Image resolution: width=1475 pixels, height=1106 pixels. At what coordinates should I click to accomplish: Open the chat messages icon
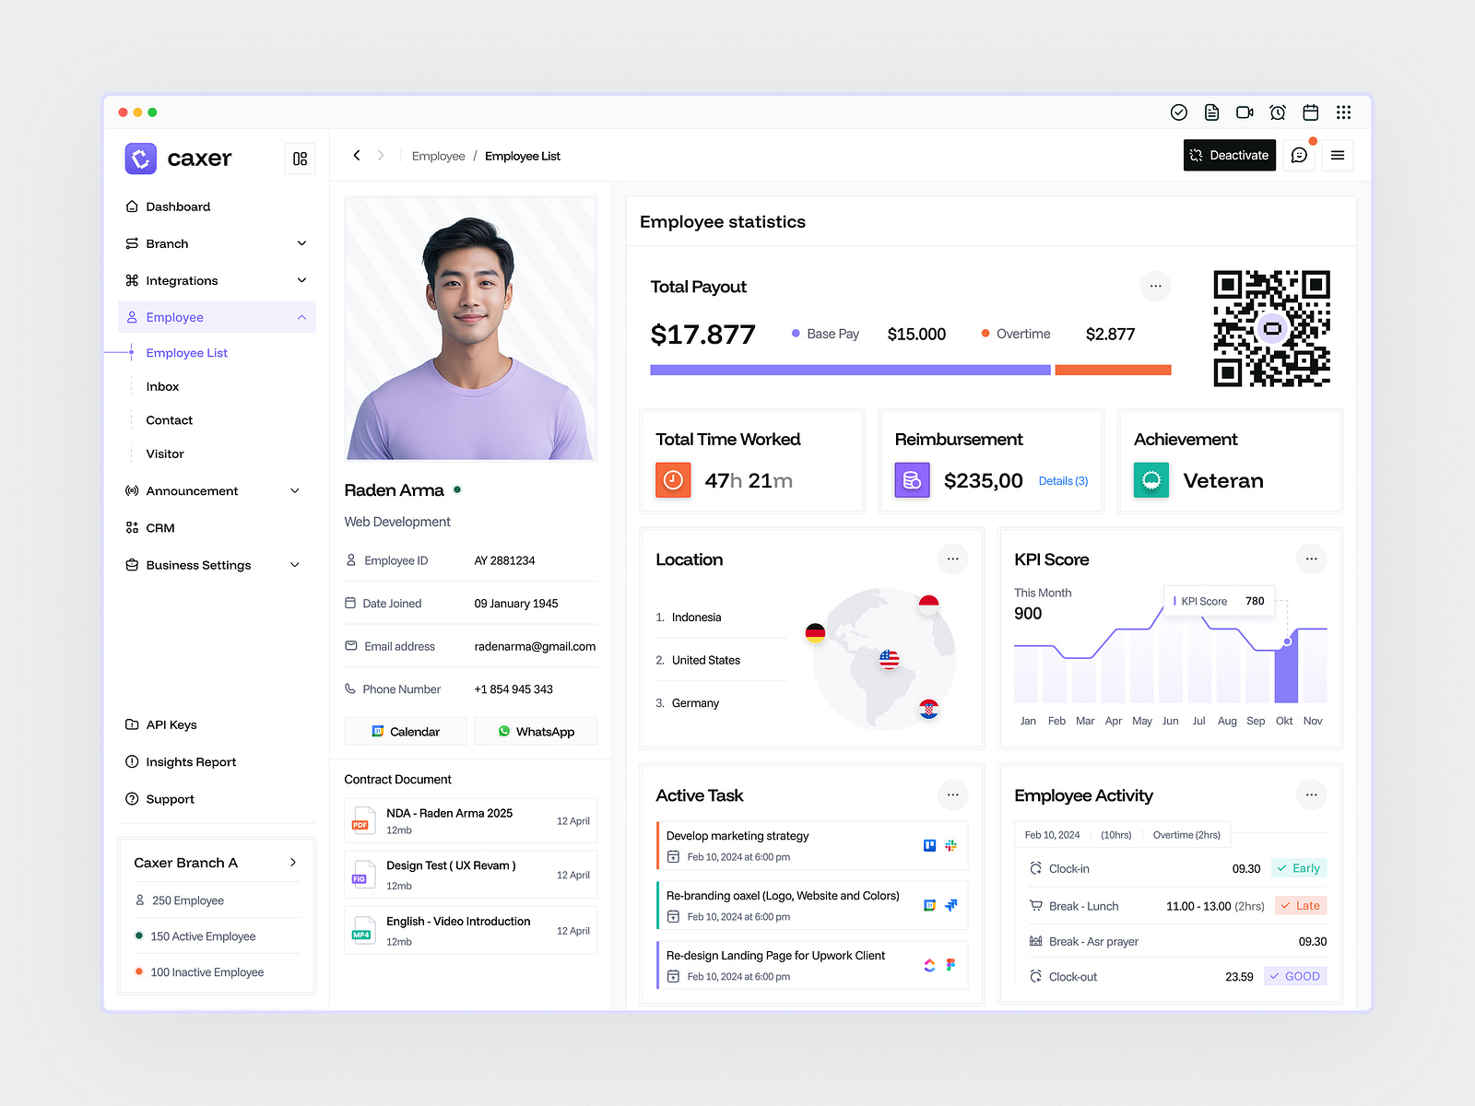click(x=1299, y=156)
